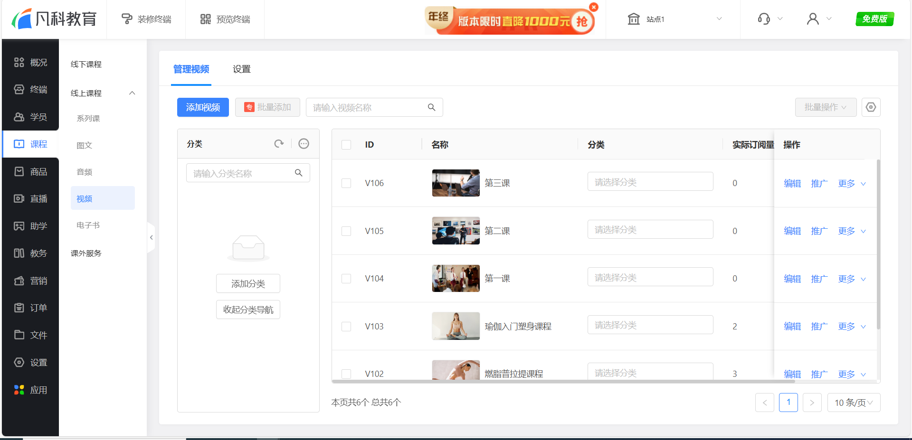Open 预览终端 in the top bar
Image resolution: width=912 pixels, height=440 pixels.
[225, 19]
